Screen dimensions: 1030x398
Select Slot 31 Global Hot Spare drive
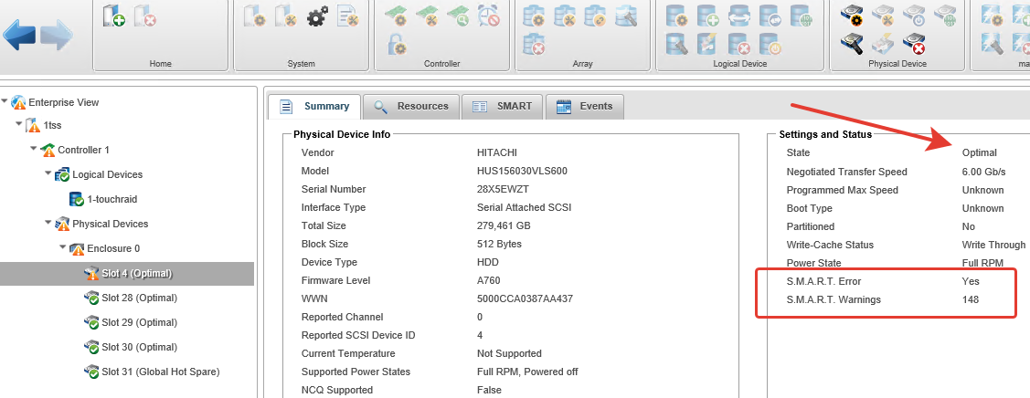click(160, 372)
